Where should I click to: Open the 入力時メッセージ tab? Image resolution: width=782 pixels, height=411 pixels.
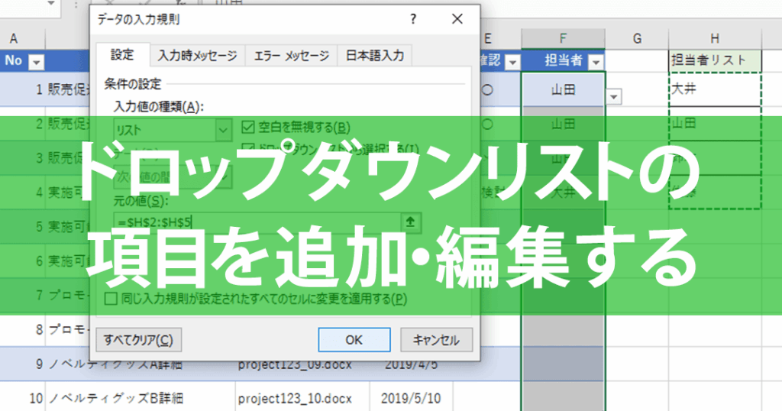198,55
